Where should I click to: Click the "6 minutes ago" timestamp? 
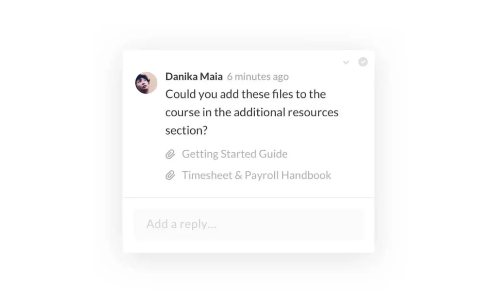click(x=258, y=77)
